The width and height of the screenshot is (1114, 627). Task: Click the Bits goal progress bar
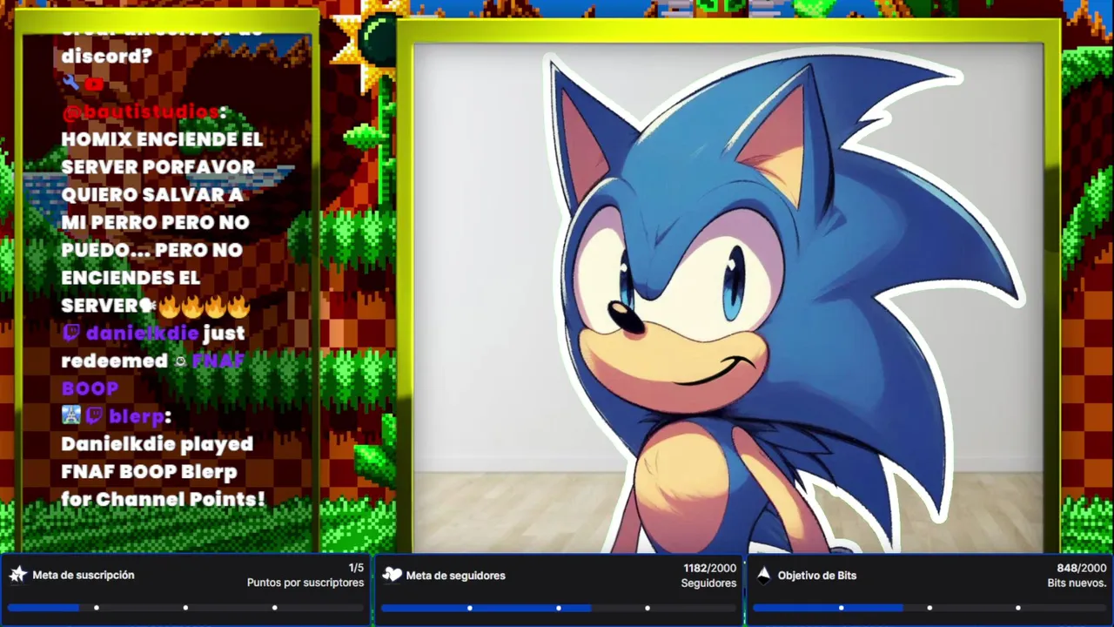coord(929,608)
